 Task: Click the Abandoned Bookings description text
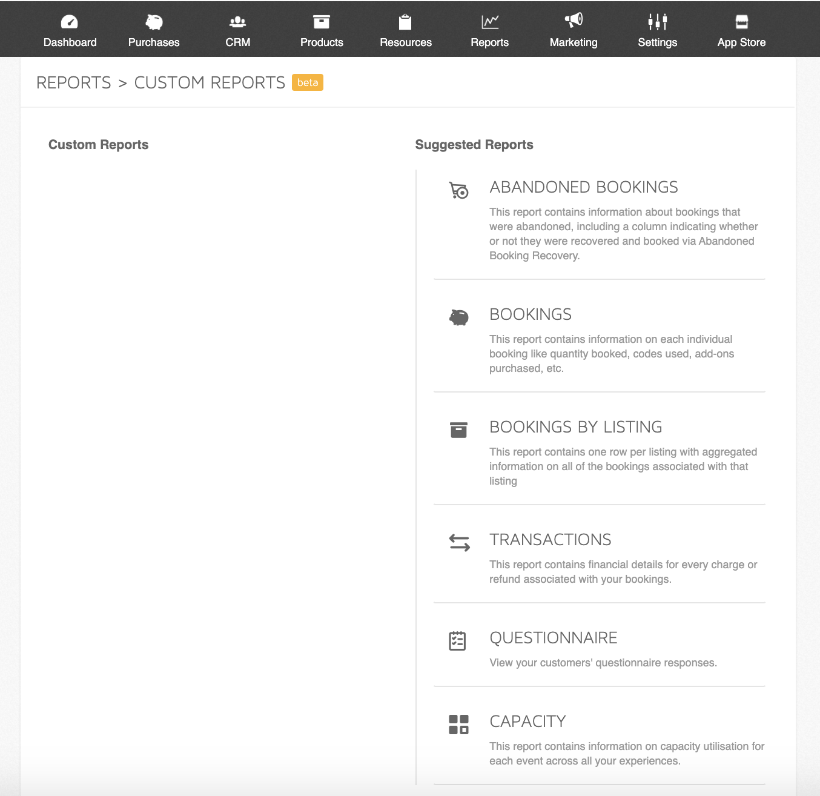point(624,234)
